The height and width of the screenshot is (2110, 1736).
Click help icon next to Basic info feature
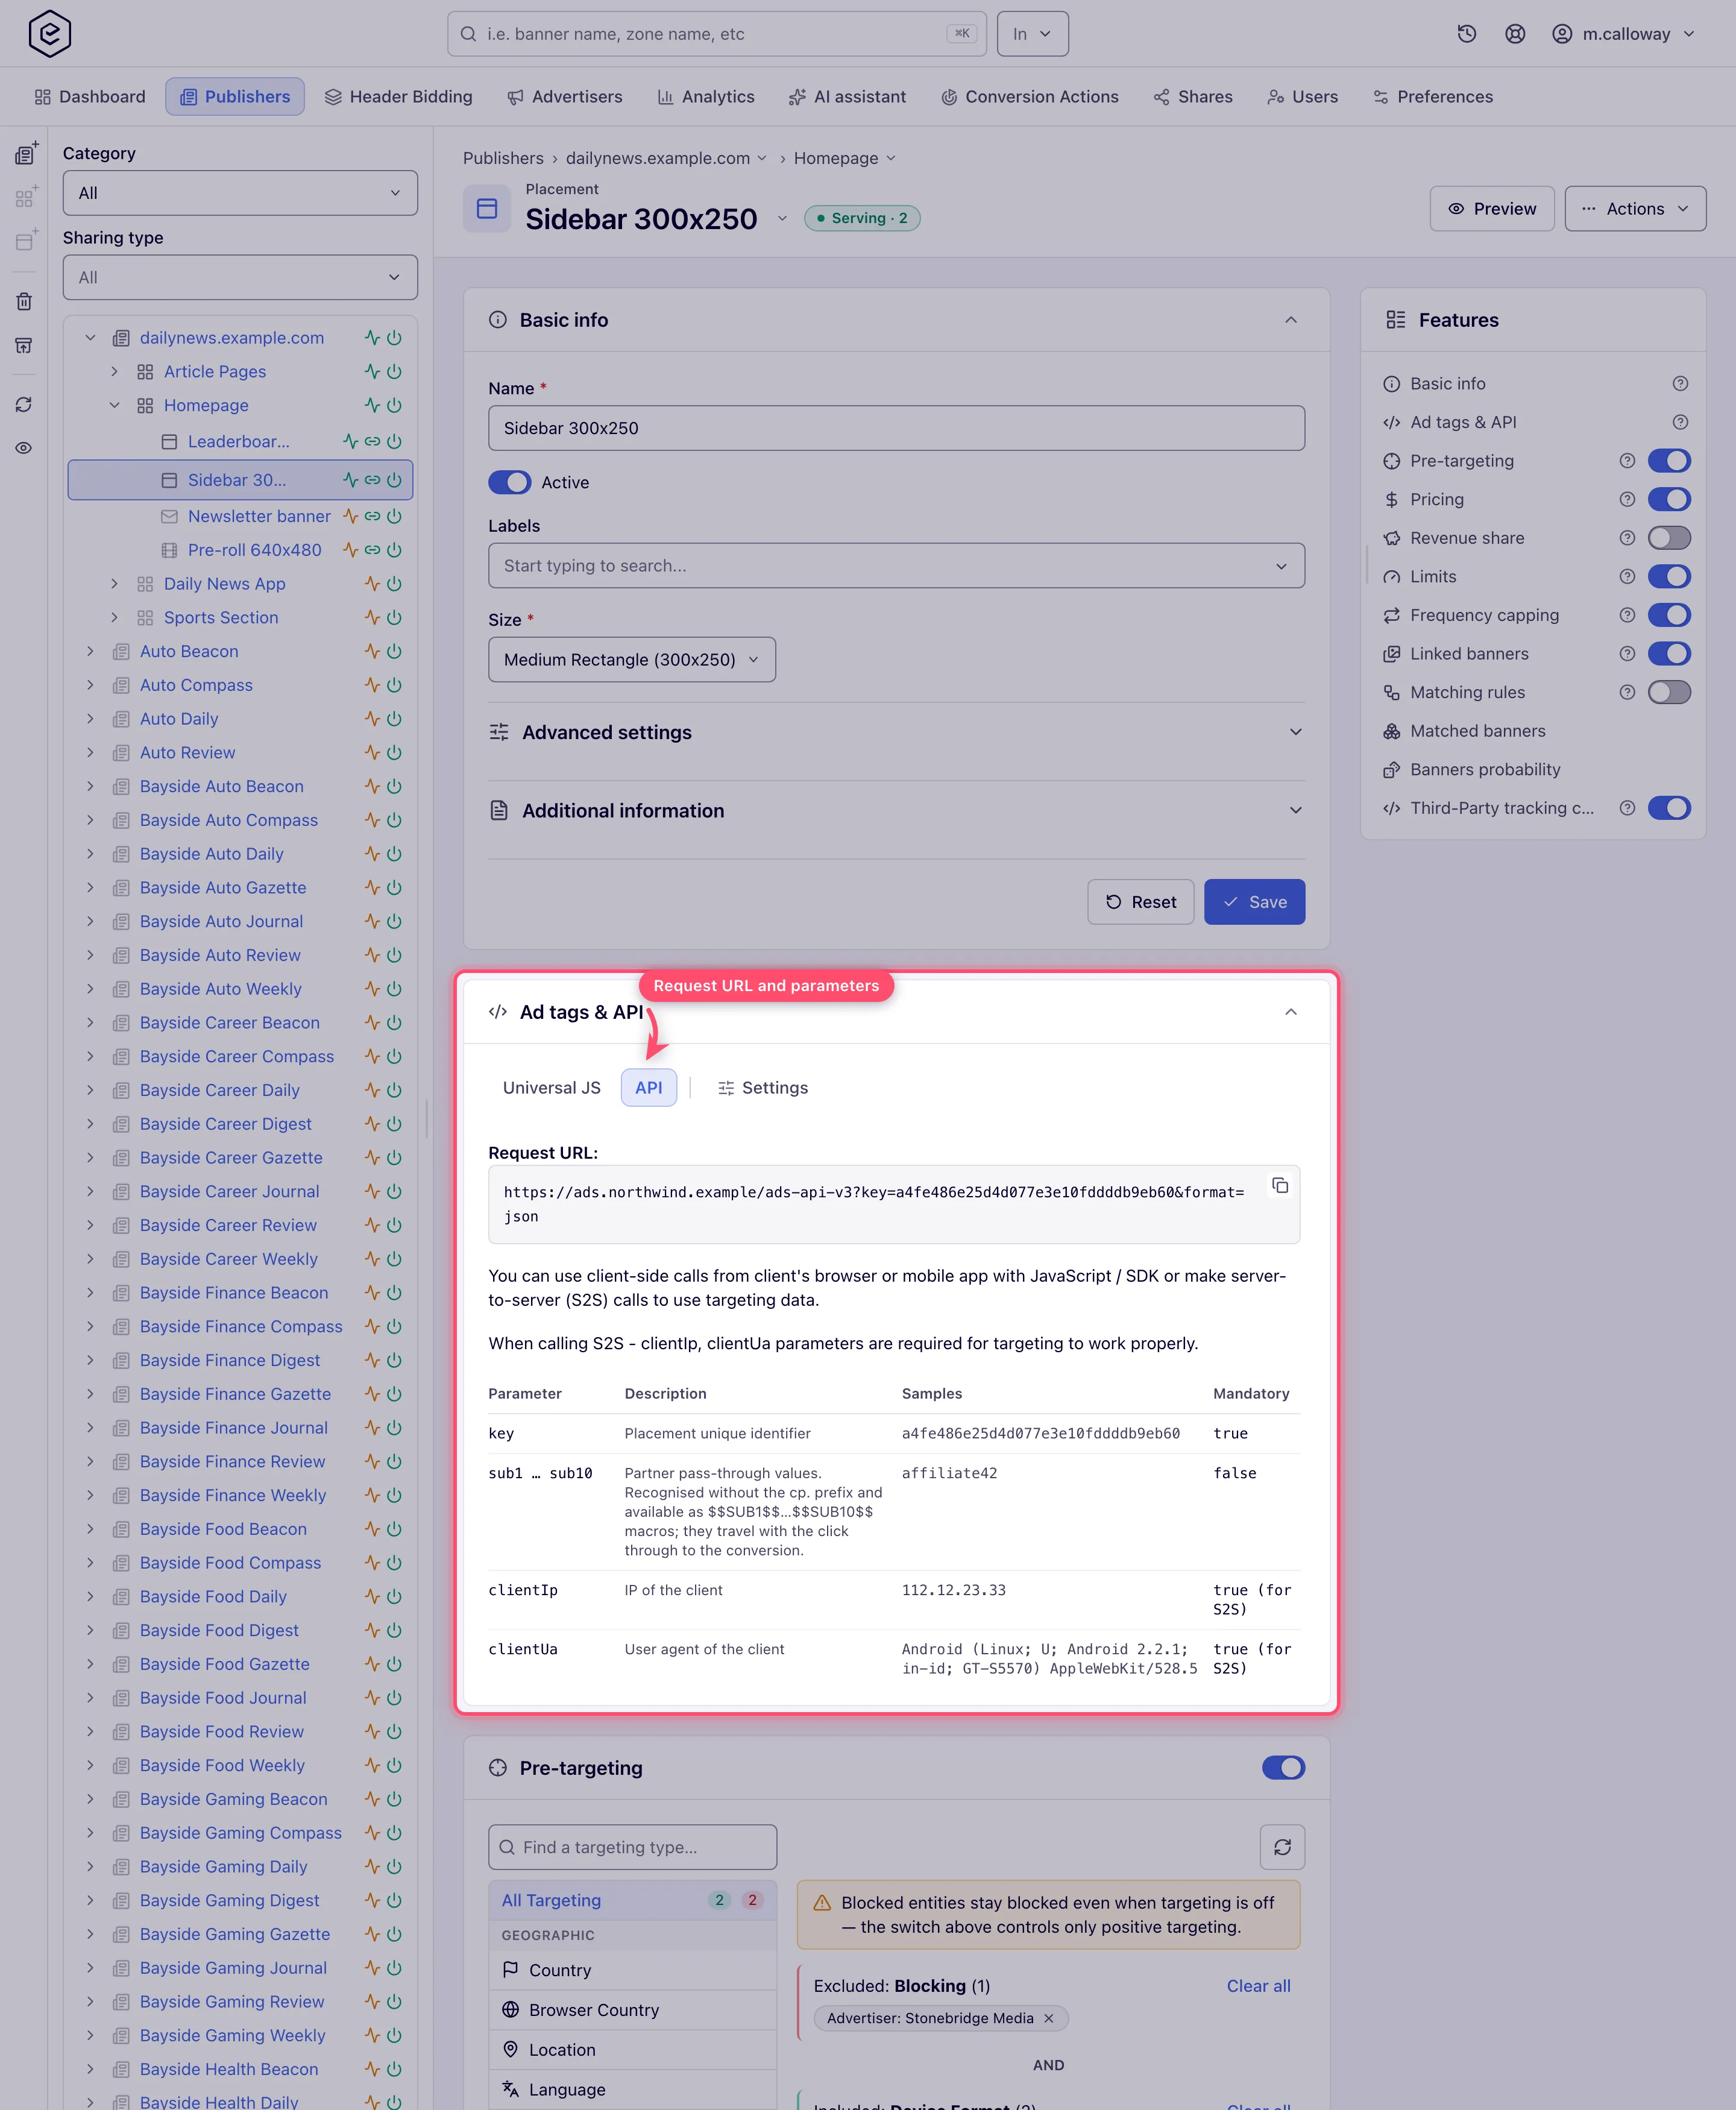[1680, 383]
